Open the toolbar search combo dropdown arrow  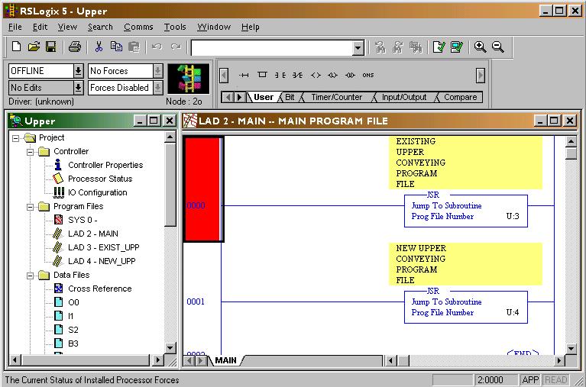pyautogui.click(x=358, y=48)
